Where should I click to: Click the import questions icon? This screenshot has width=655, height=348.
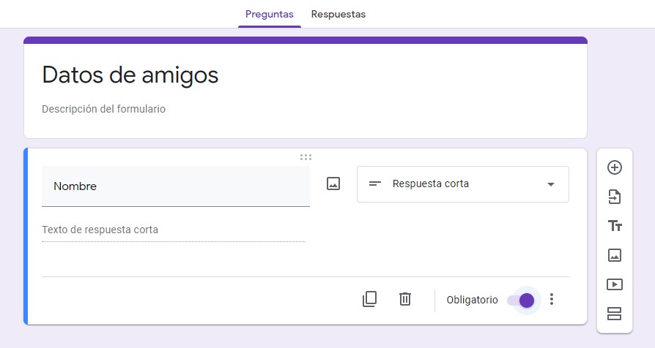coord(615,197)
